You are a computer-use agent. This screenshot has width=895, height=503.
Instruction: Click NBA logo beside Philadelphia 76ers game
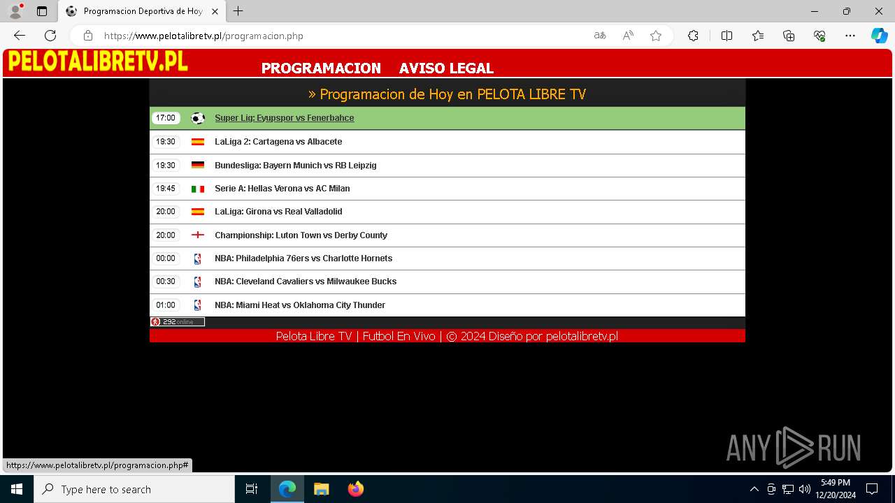pyautogui.click(x=197, y=258)
